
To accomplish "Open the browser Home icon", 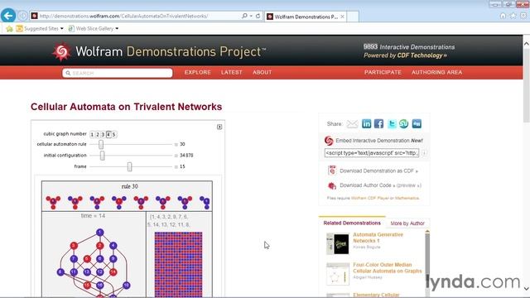I will (503, 16).
